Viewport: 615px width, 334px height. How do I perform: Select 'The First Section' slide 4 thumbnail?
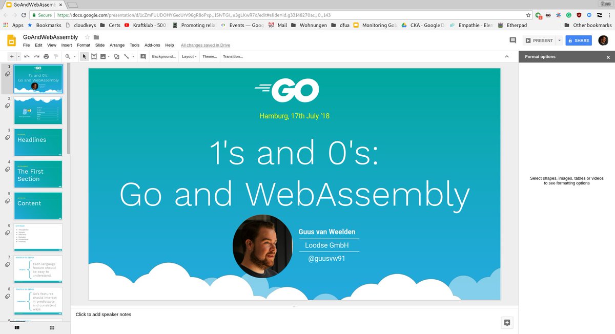(38, 174)
